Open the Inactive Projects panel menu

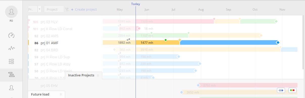point(98,75)
